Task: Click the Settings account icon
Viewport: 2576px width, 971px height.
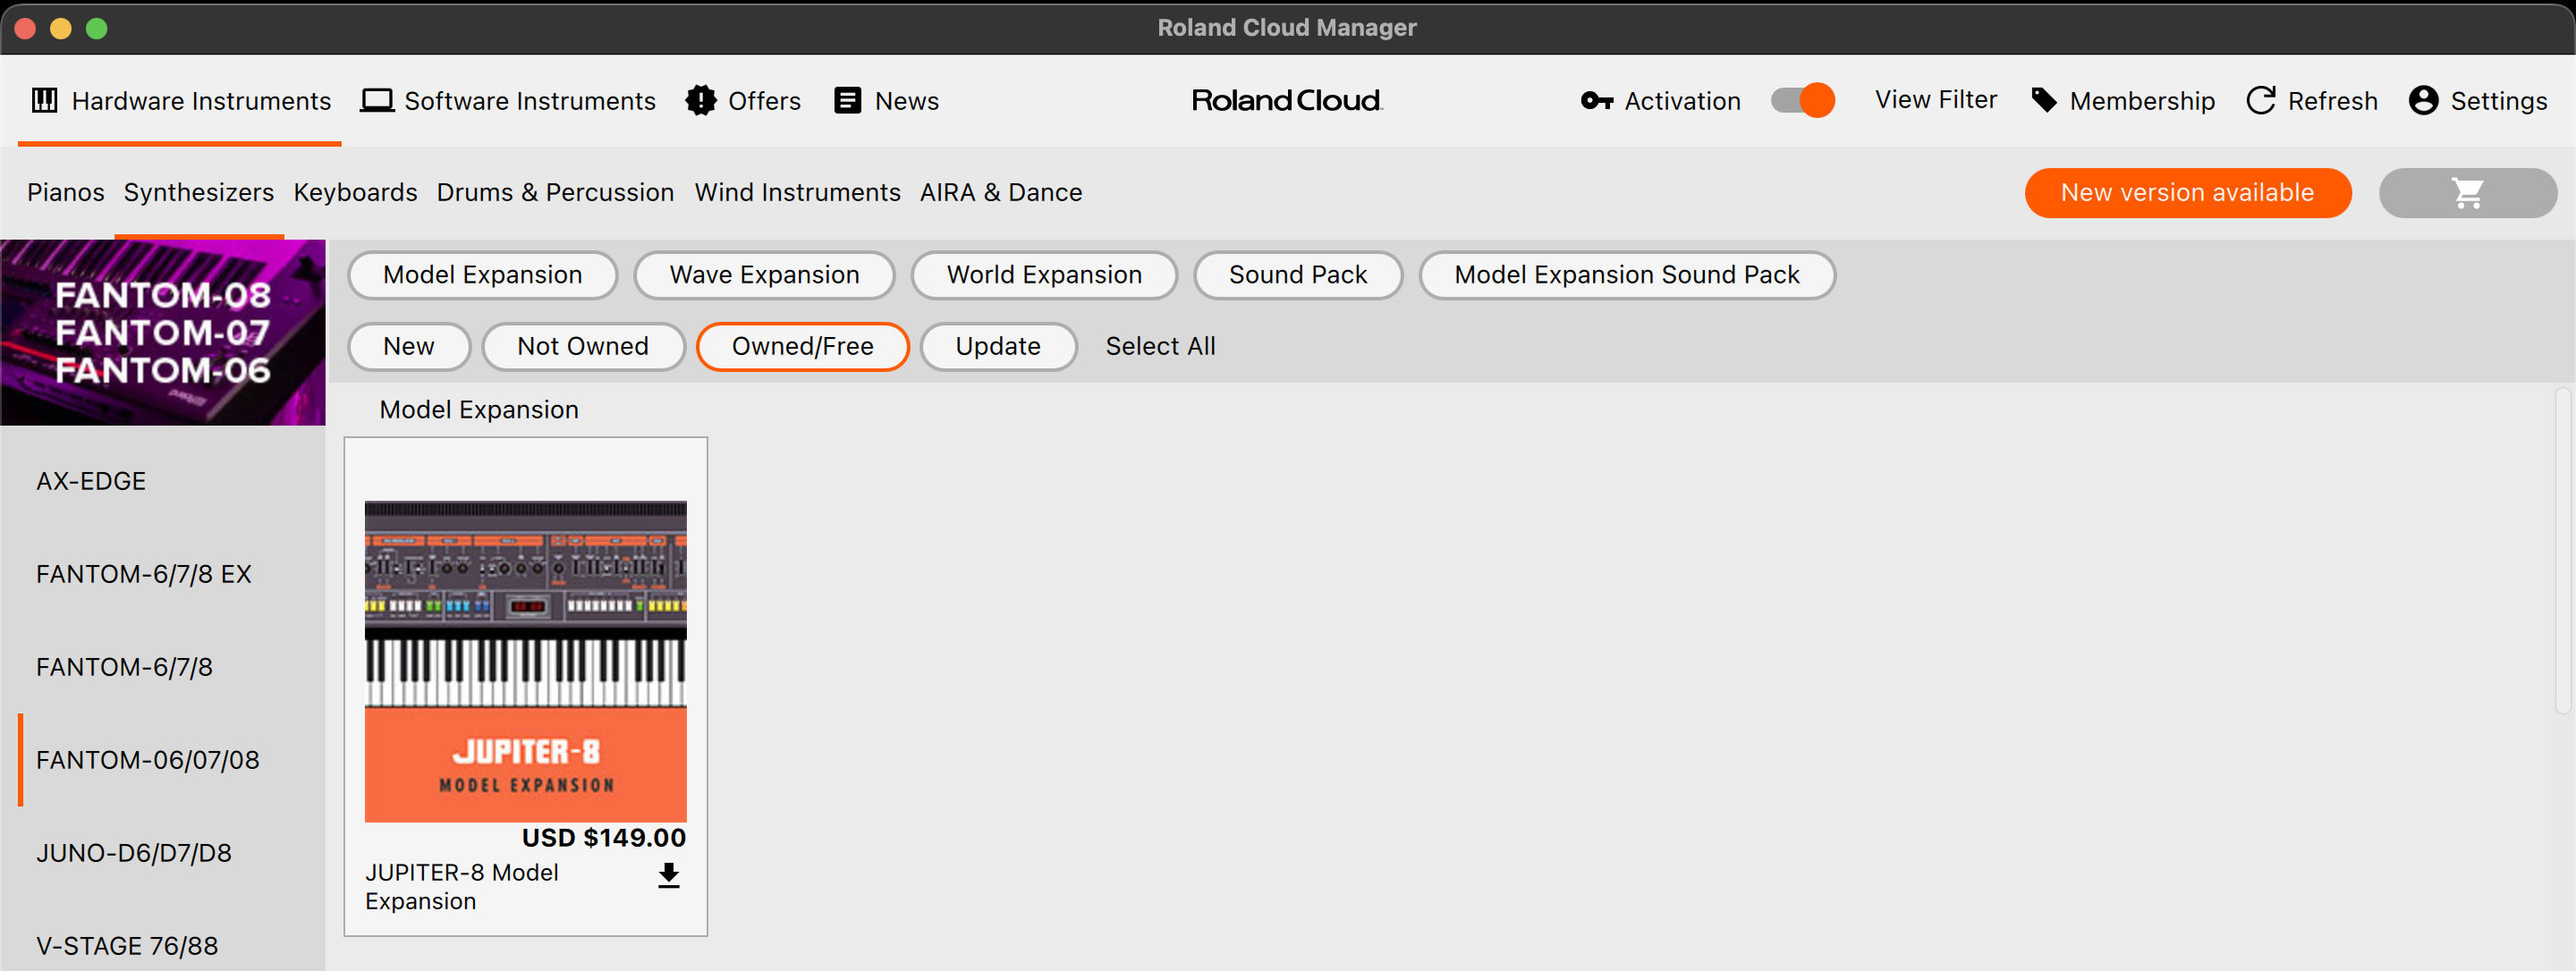Action: point(2424,101)
